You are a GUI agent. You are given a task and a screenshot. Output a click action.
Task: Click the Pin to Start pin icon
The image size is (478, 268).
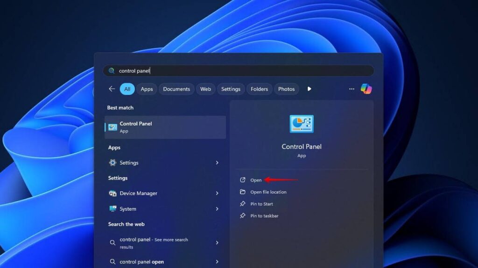pos(242,204)
